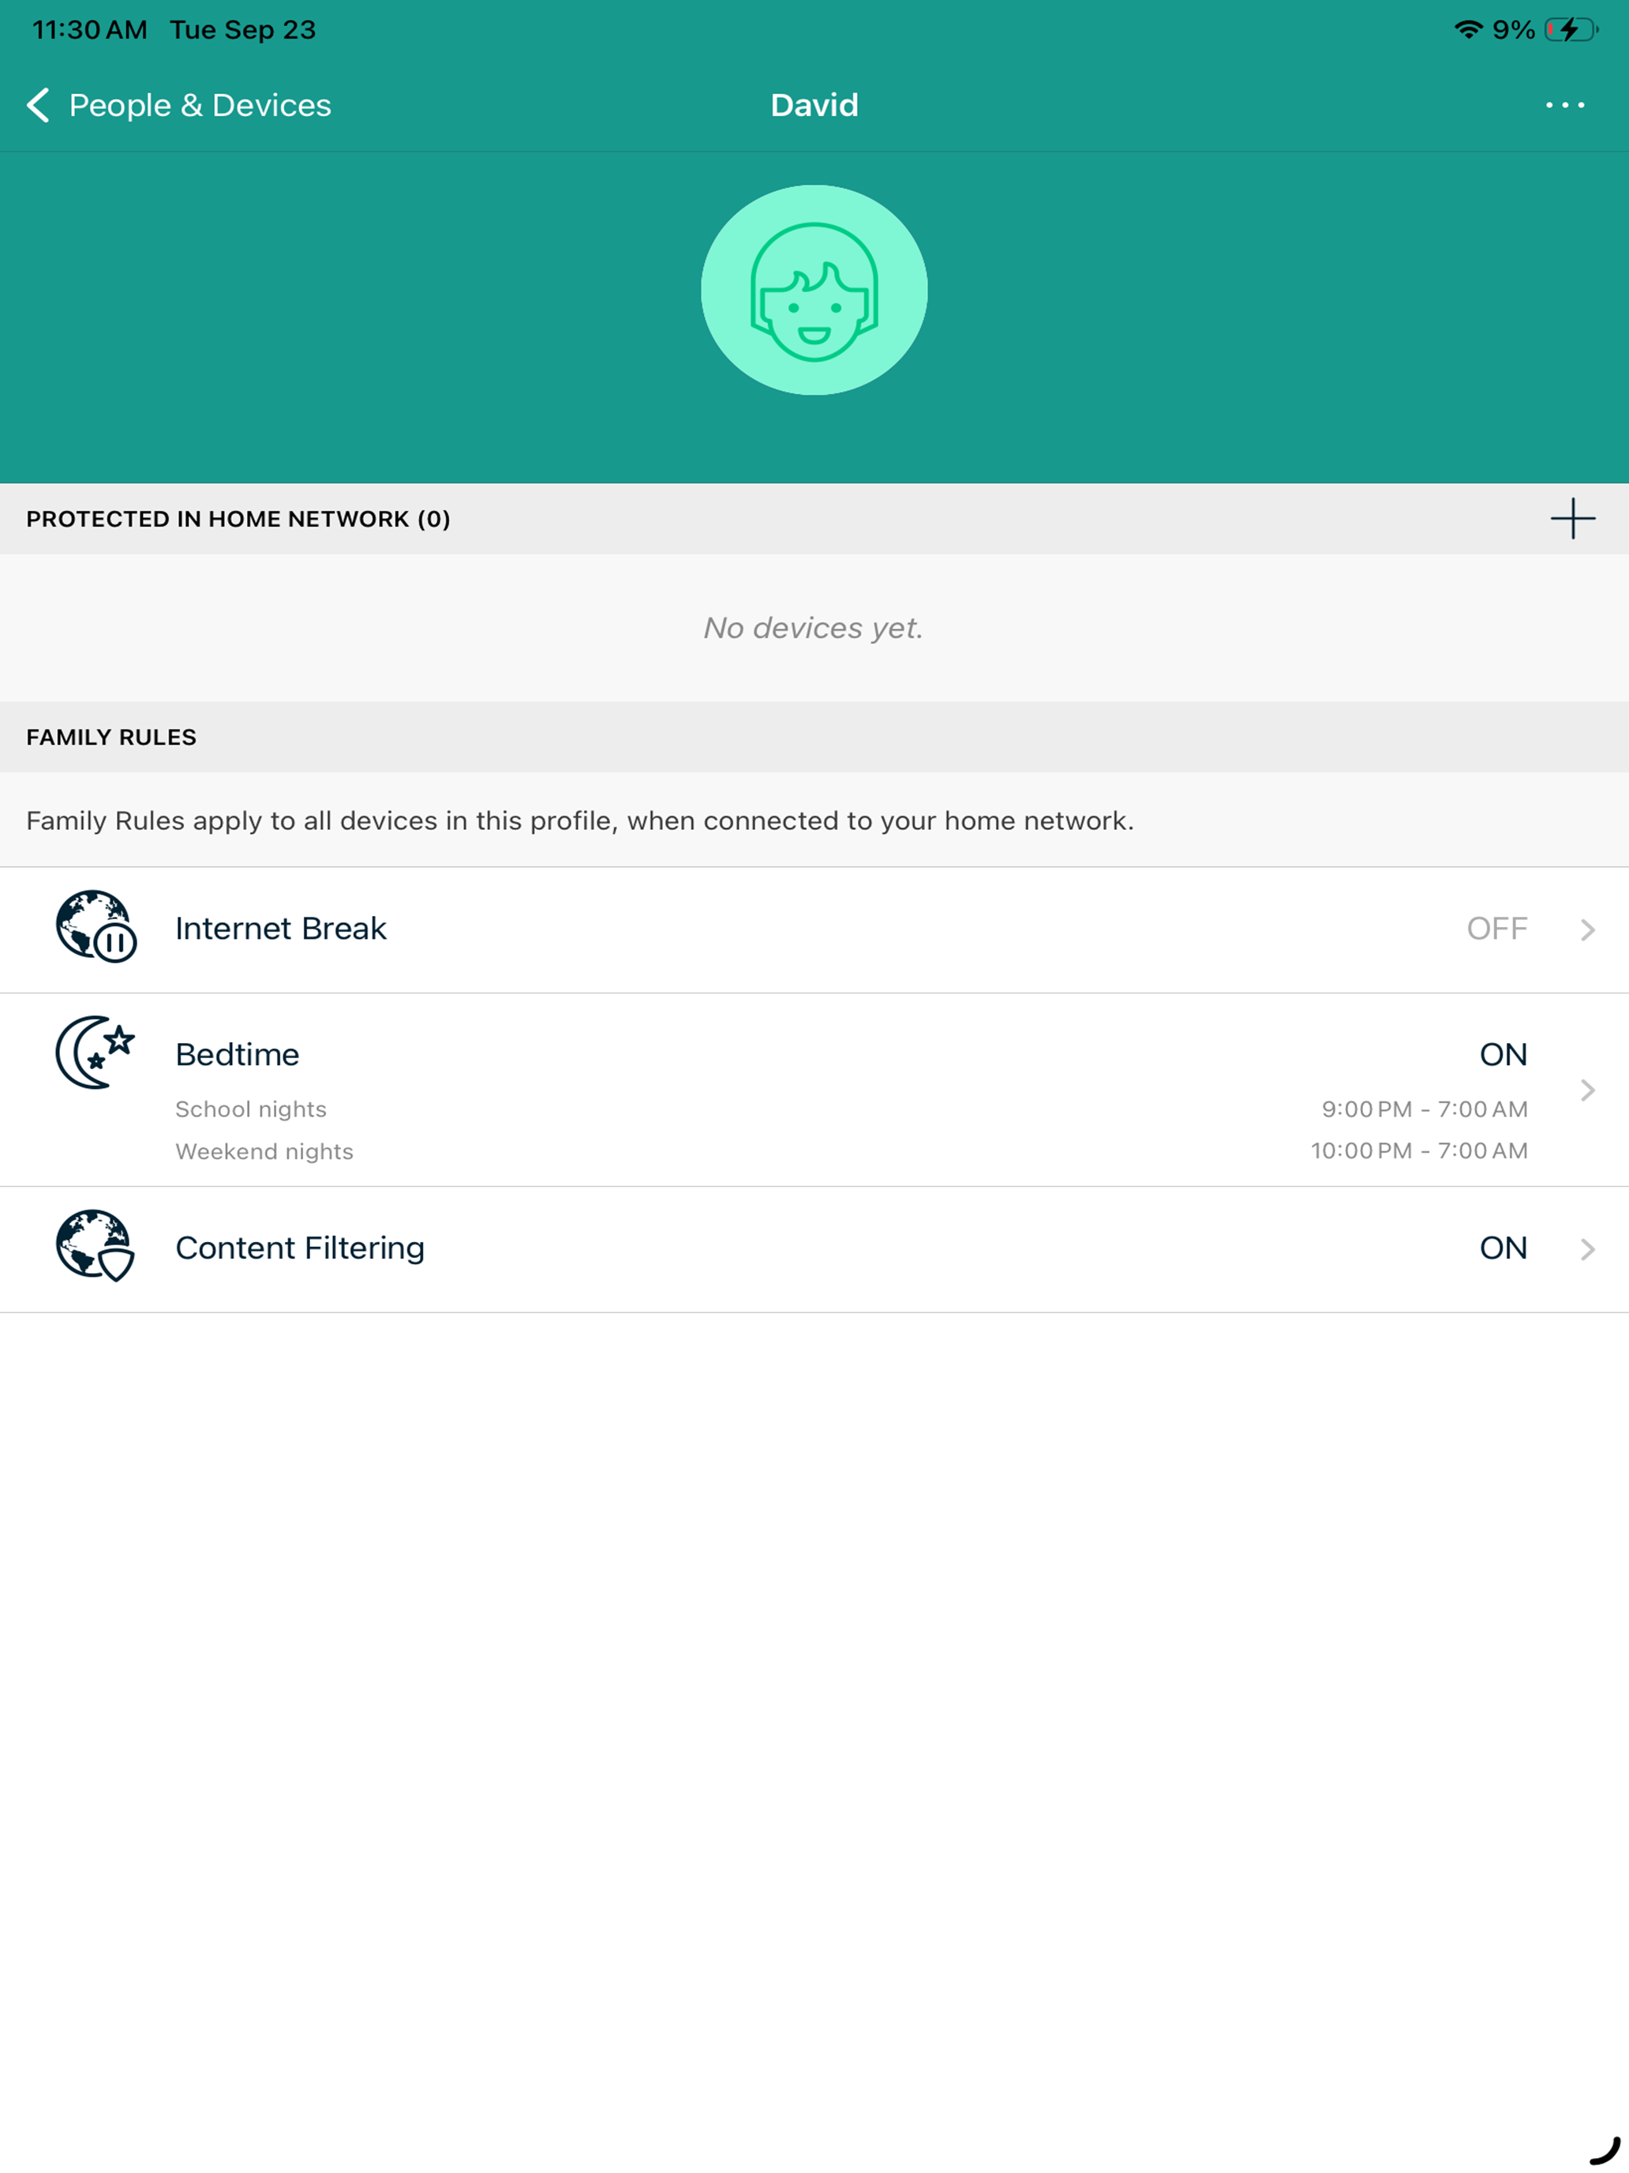
Task: Expand Content Filtering row chevron
Action: 1588,1250
